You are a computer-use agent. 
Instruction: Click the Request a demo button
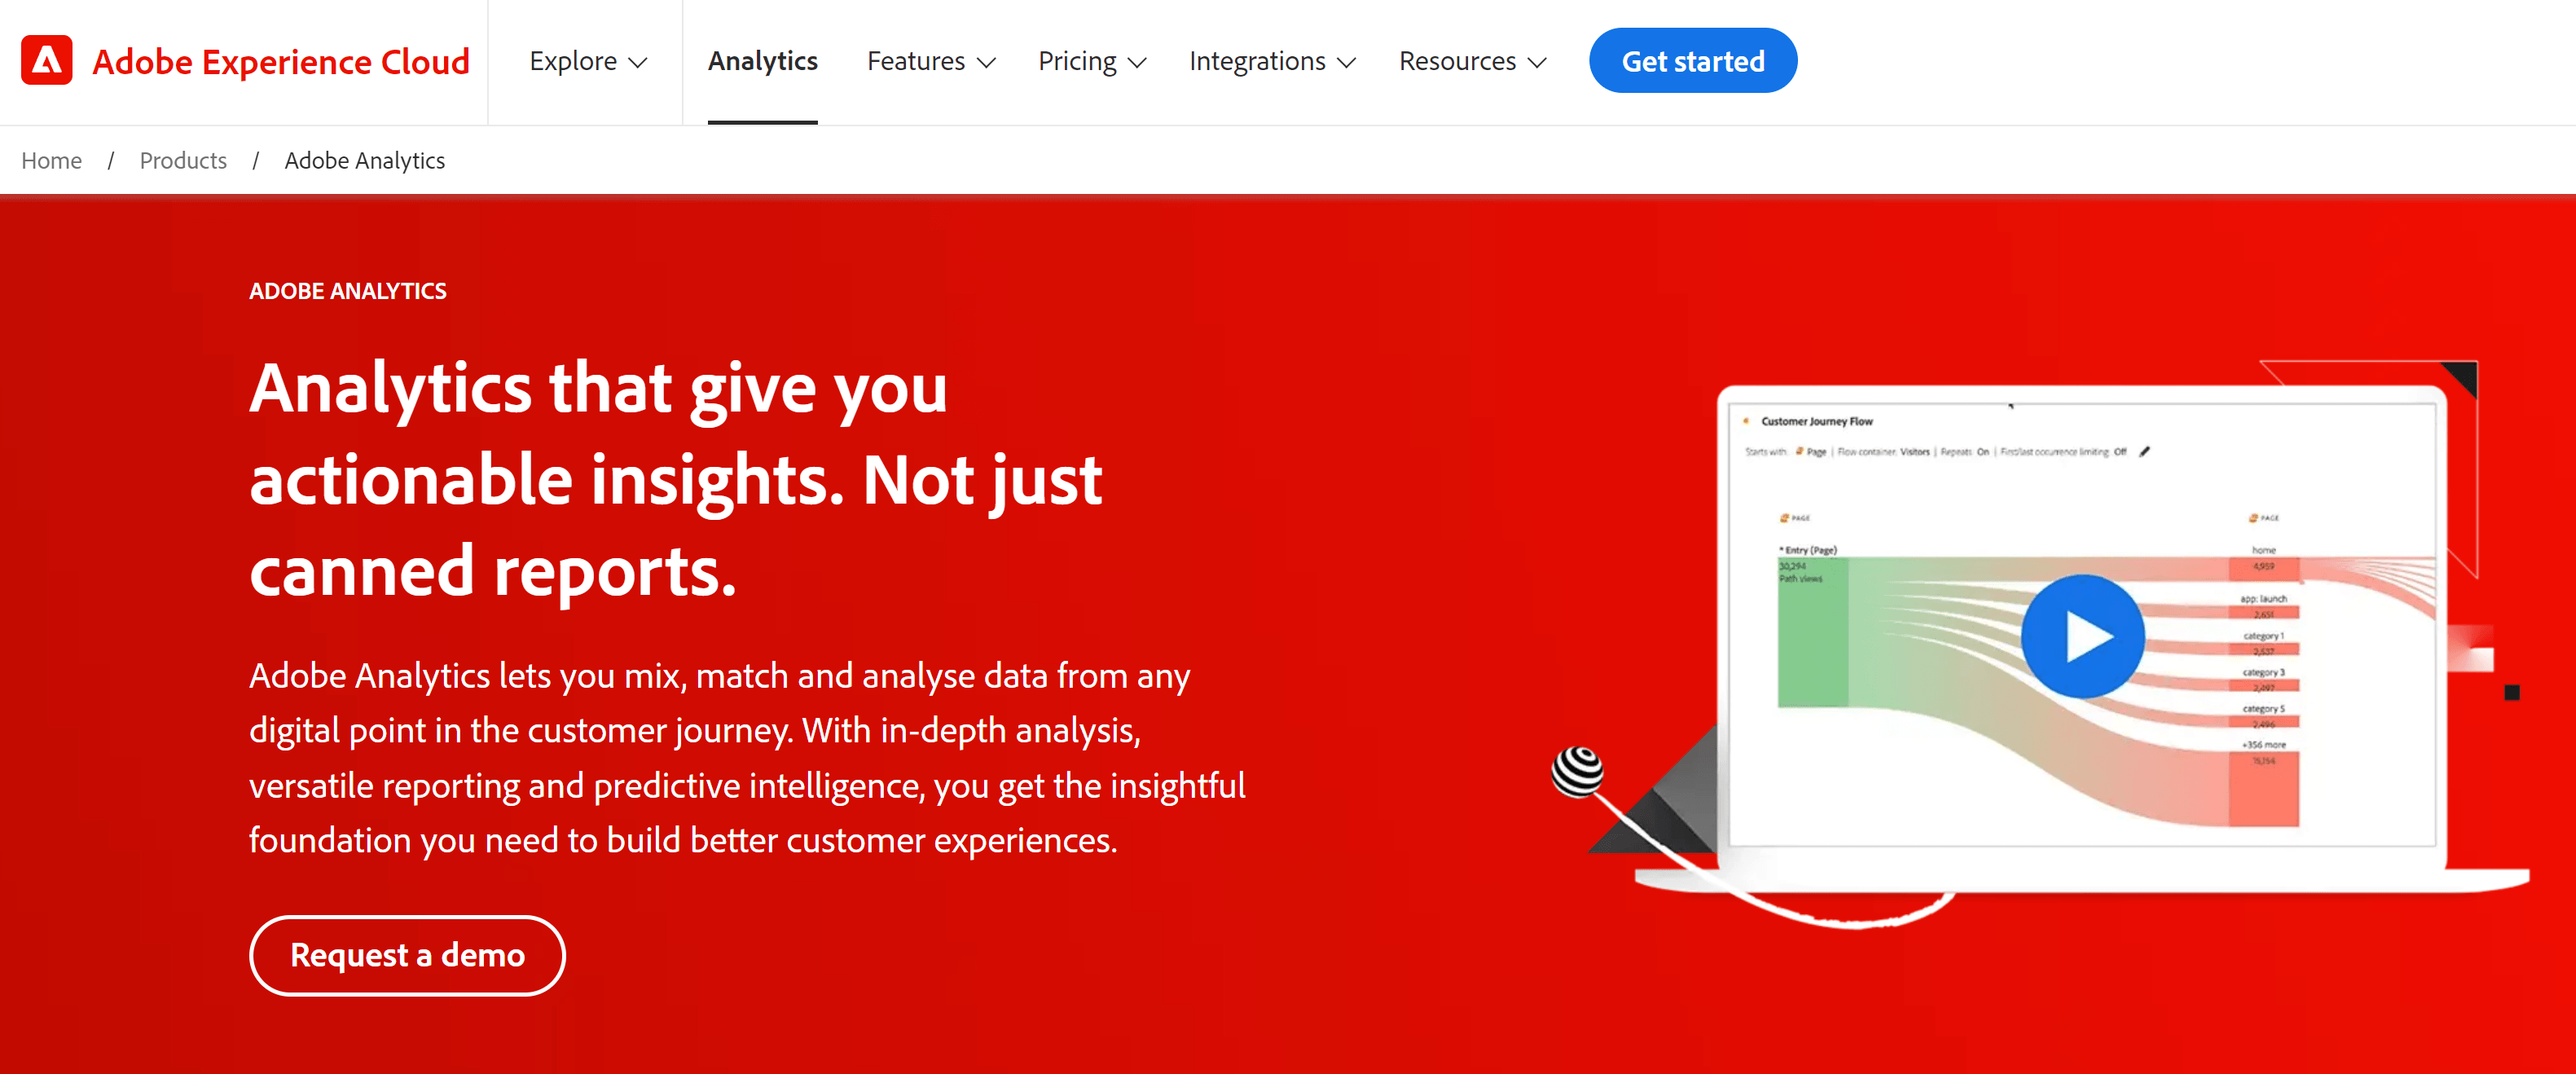(407, 955)
